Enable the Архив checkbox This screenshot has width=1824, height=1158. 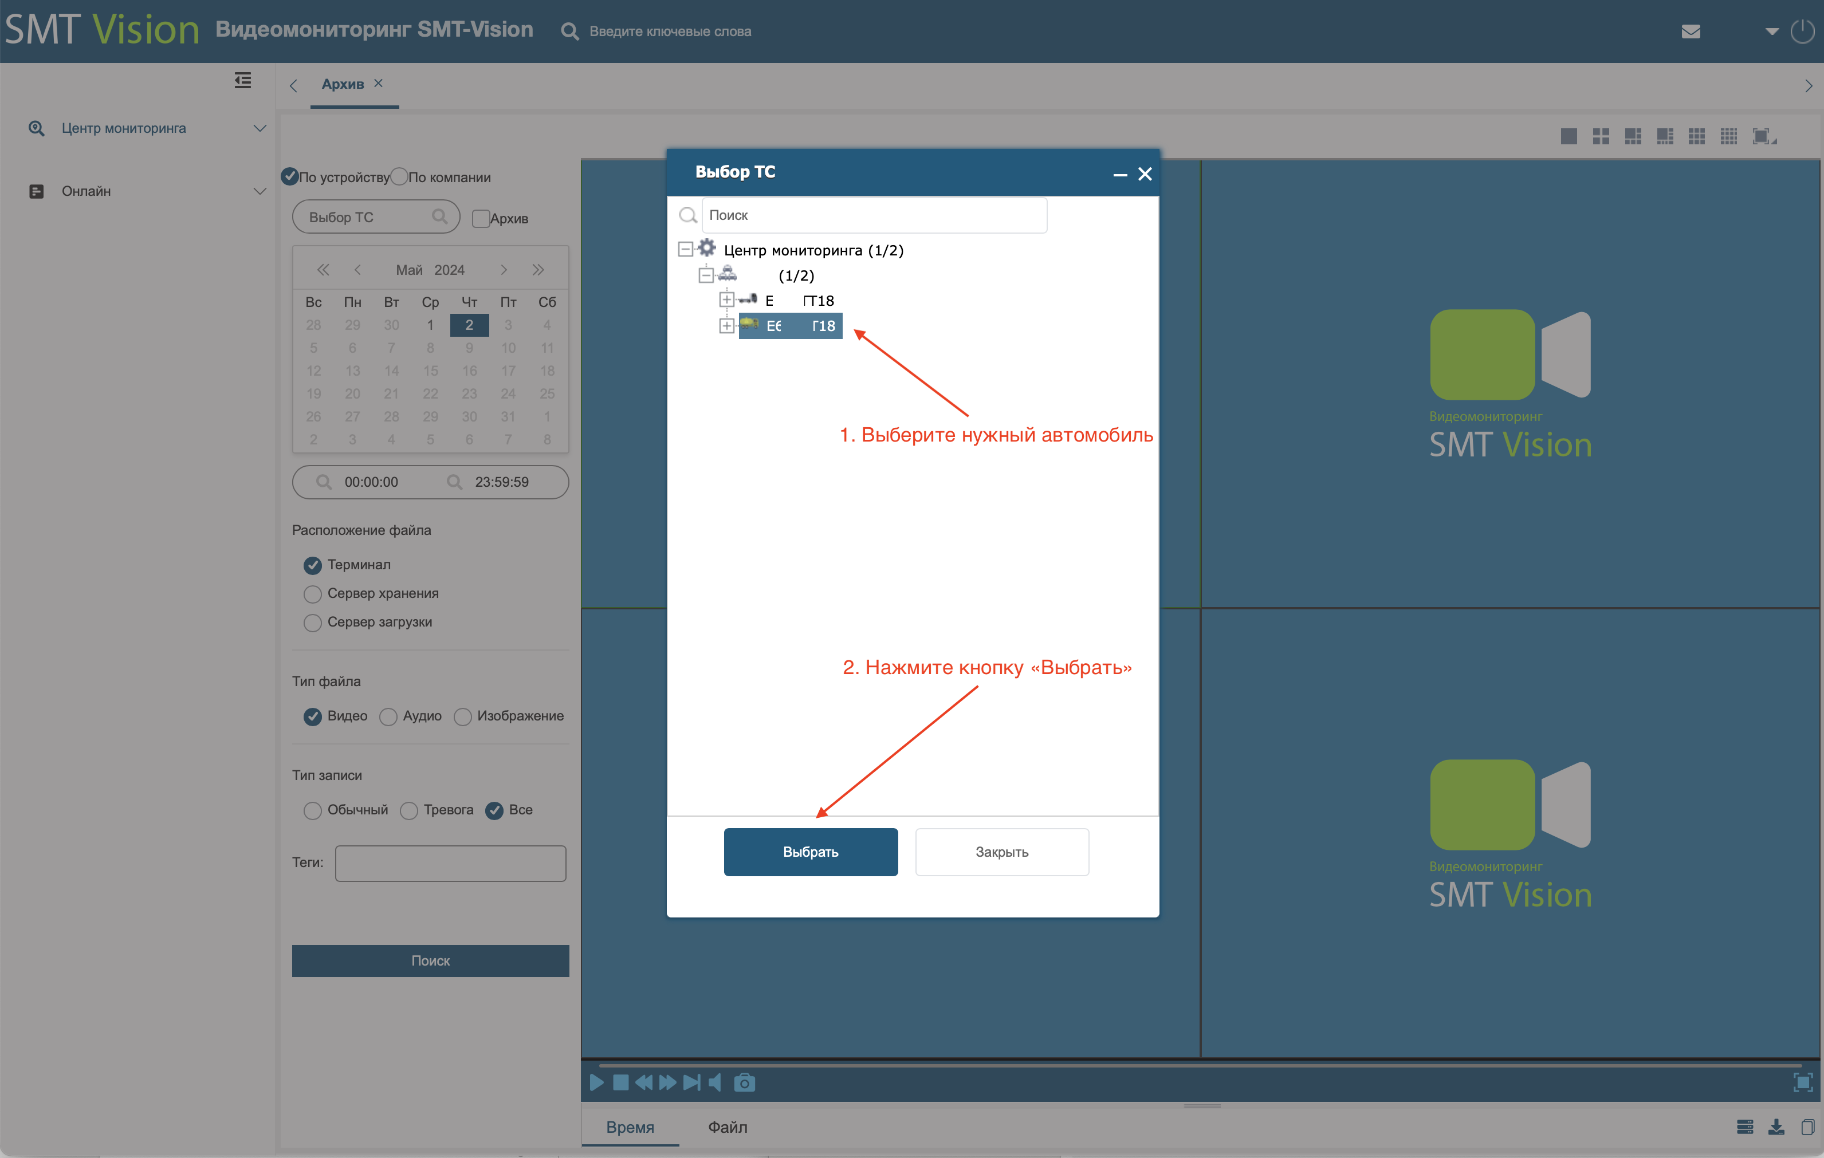pos(480,218)
